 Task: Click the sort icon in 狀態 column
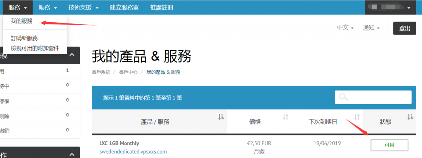(x=410, y=117)
